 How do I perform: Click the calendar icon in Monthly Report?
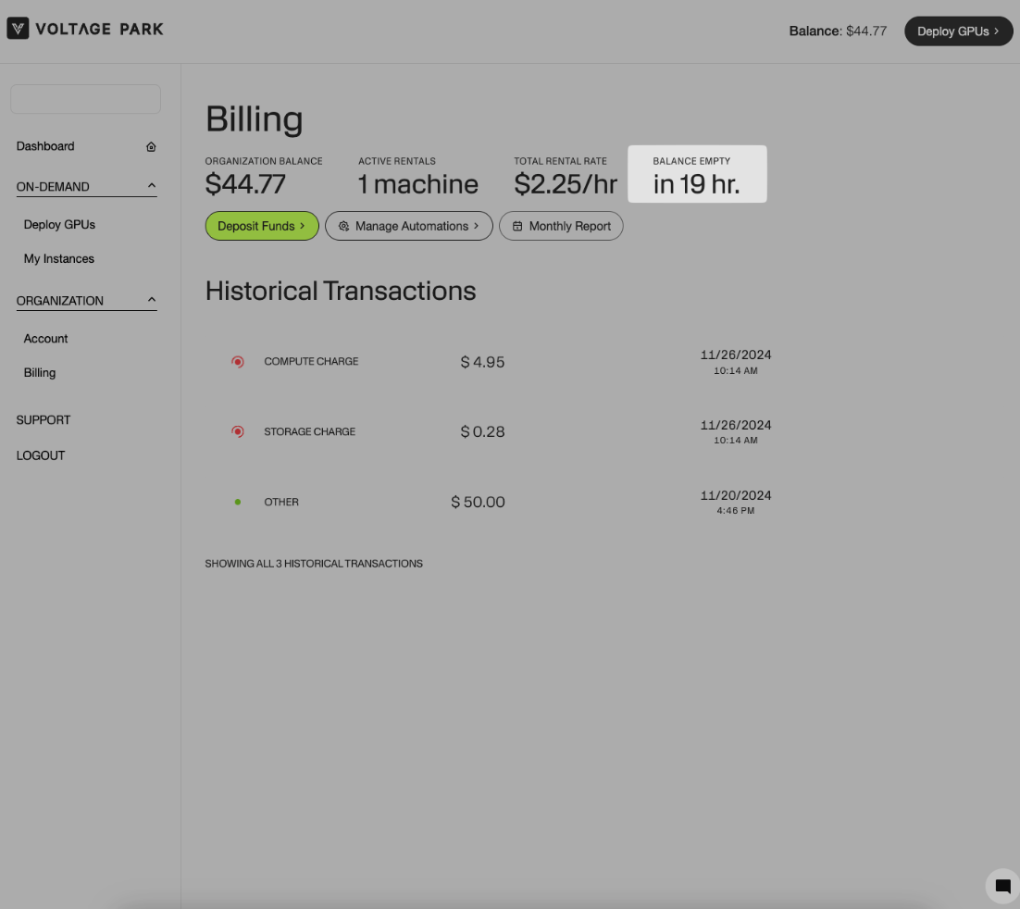pyautogui.click(x=517, y=226)
